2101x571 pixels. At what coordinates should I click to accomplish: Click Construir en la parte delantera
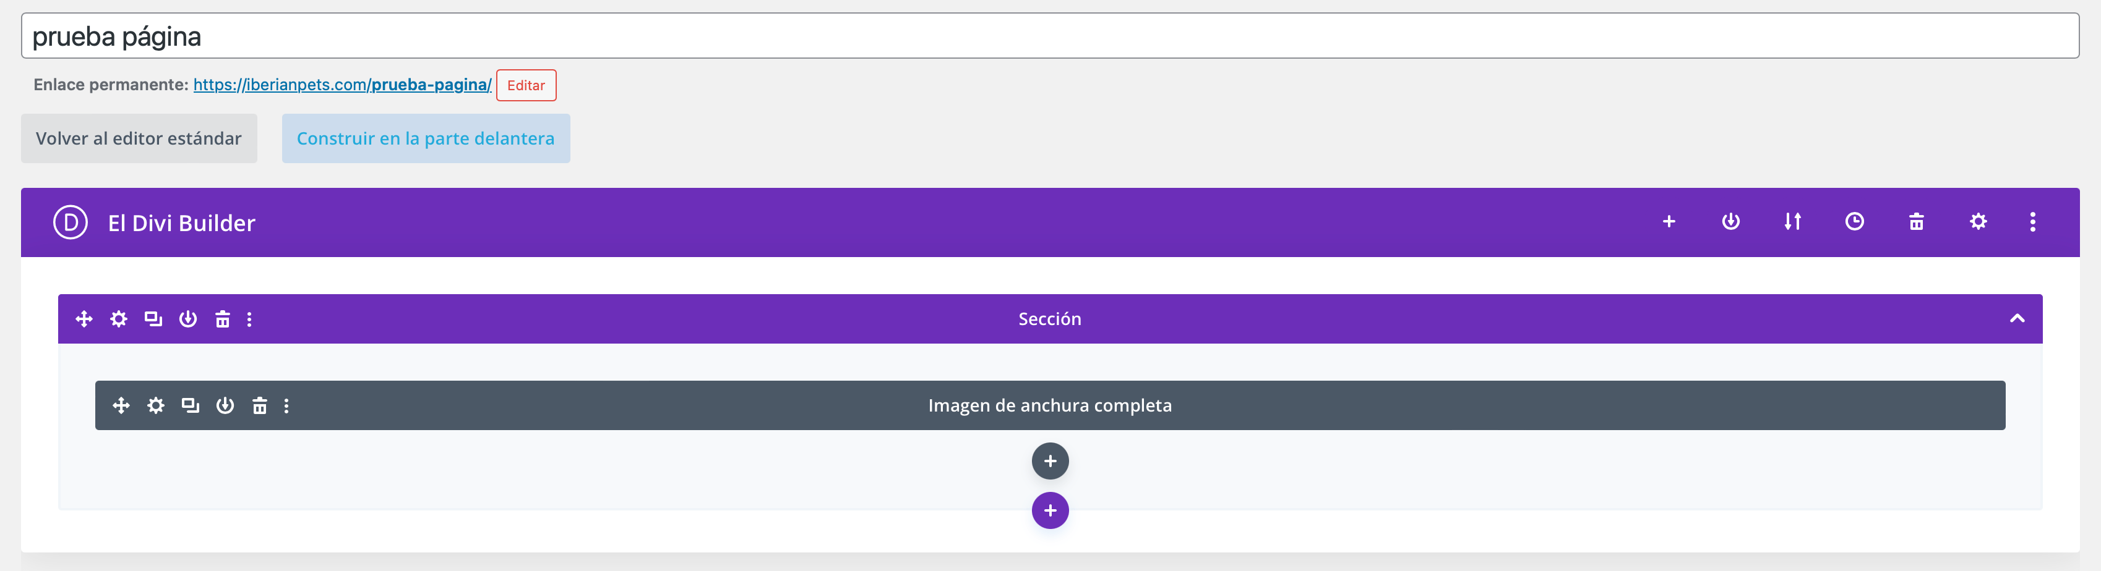[426, 138]
